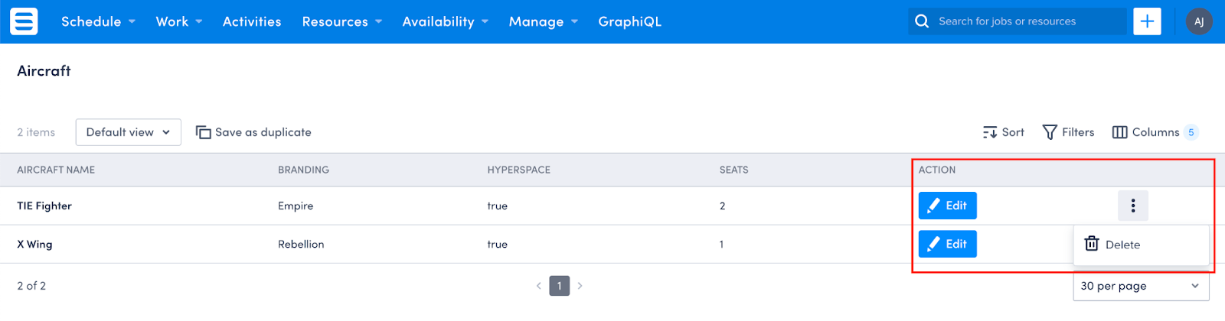The height and width of the screenshot is (321, 1225).
Task: Expand the Default view dropdown
Action: 129,132
